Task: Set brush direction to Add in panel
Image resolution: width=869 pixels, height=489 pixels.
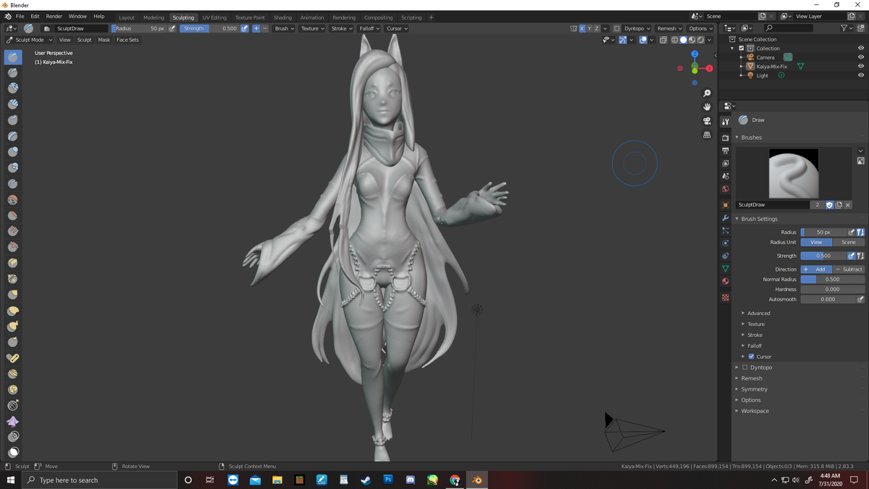Action: pos(816,269)
